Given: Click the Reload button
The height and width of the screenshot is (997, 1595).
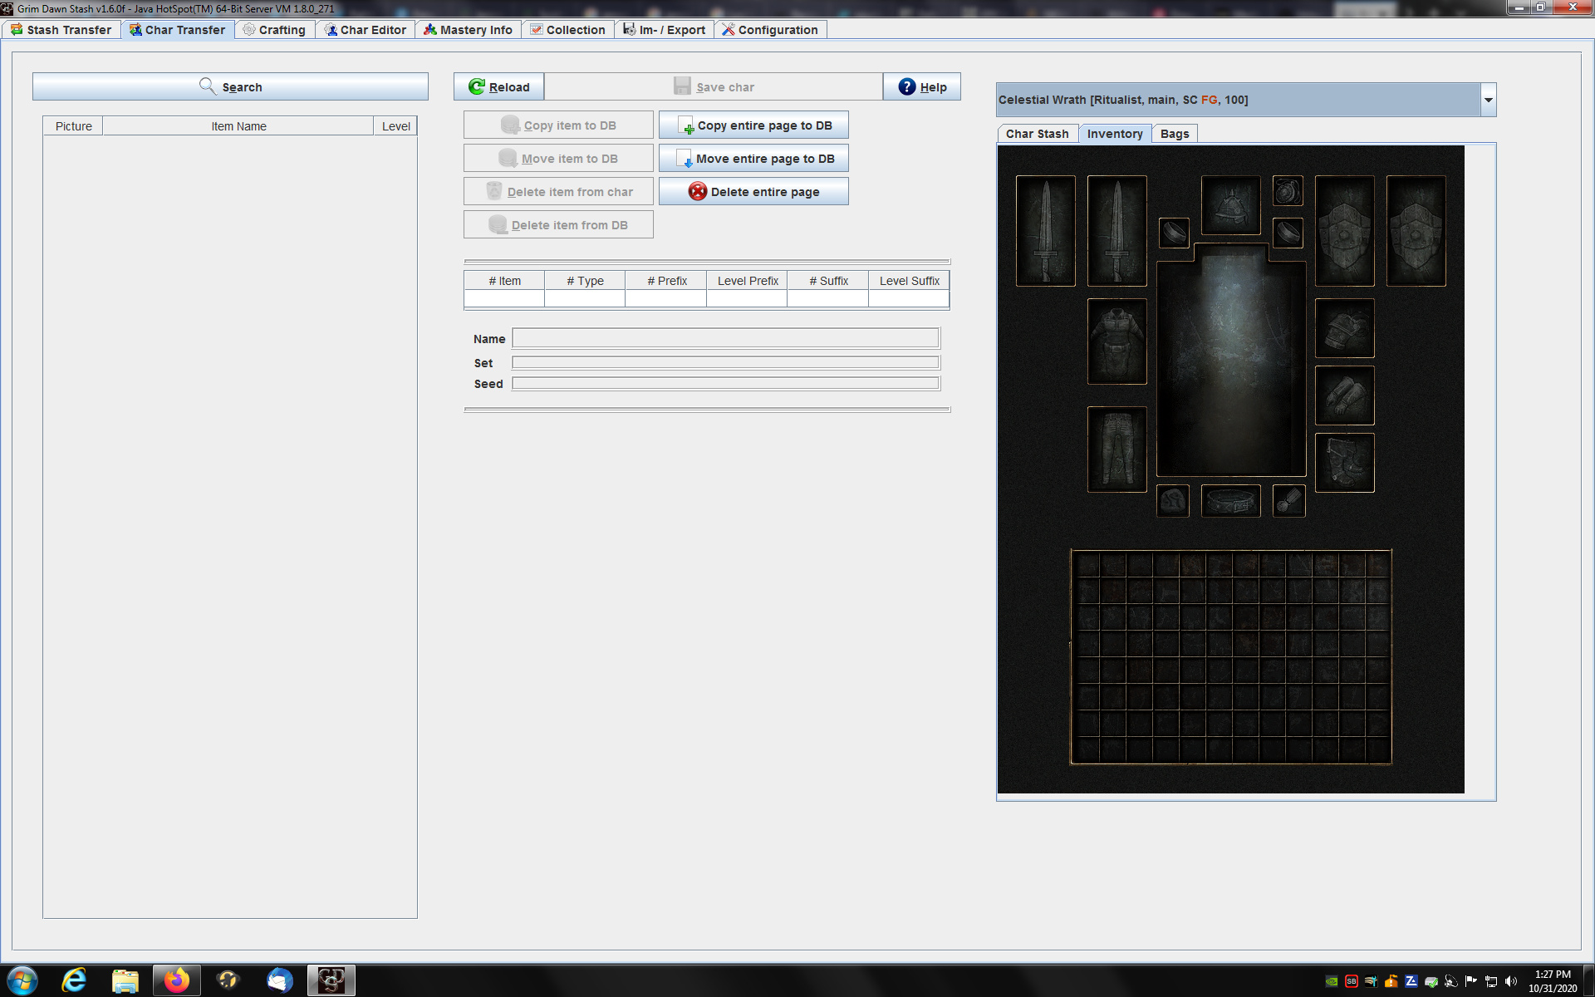Looking at the screenshot, I should pyautogui.click(x=498, y=86).
